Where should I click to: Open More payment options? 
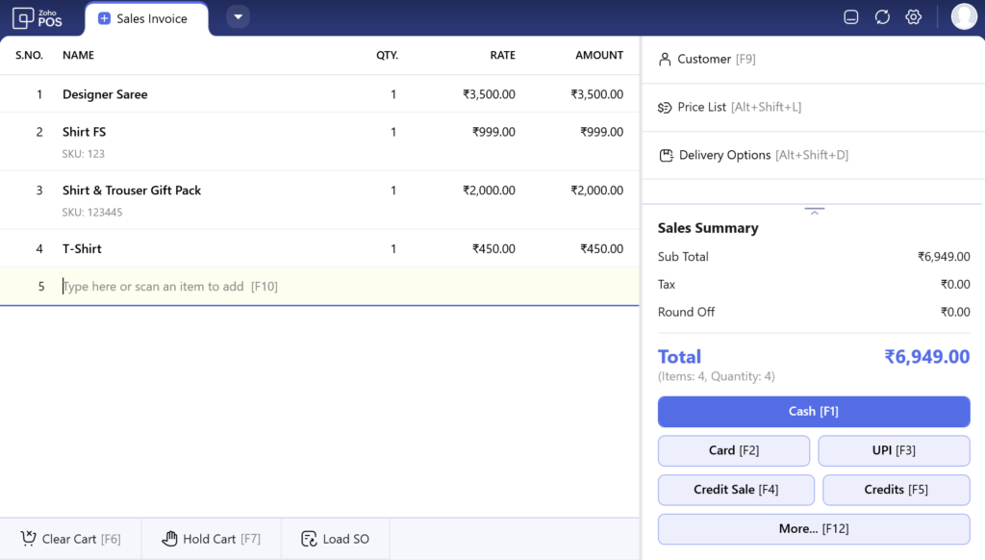click(813, 529)
